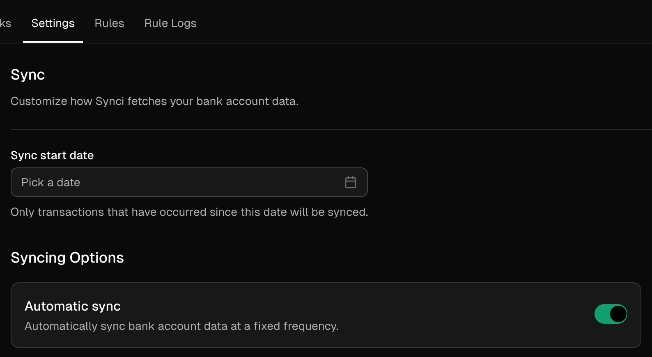
Task: Click the 'Pick a date' placeholder text
Action: tap(51, 183)
